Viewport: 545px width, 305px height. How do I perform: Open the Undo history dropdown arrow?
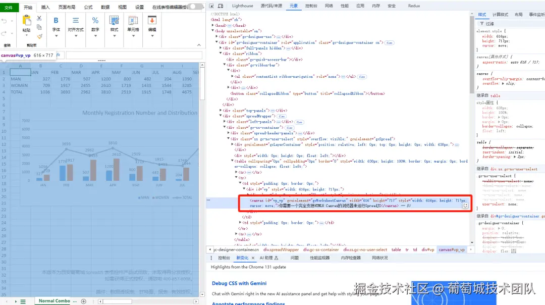coord(12,21)
